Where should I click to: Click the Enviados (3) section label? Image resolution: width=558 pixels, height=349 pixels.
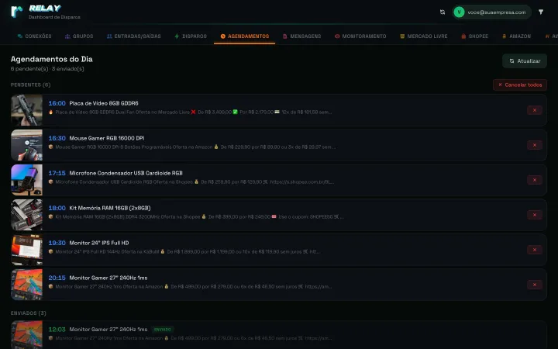point(29,313)
